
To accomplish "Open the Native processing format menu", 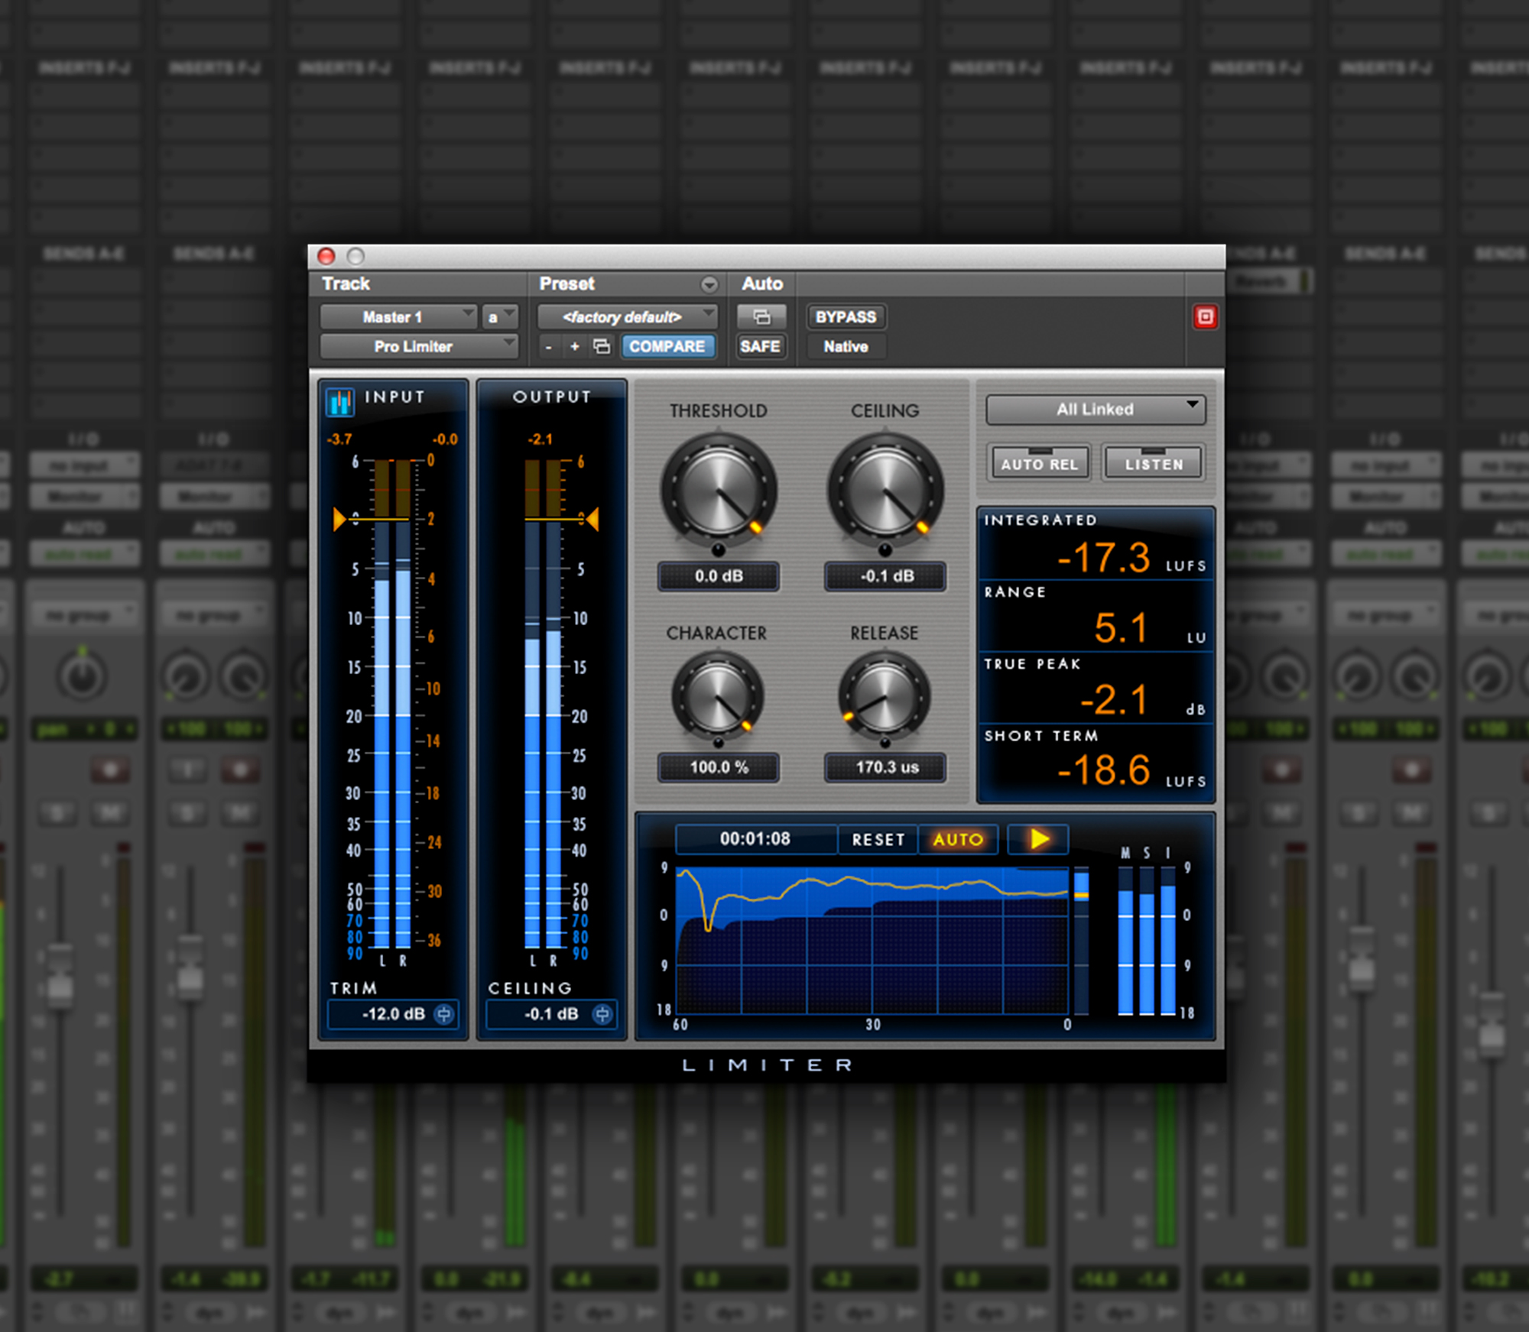I will tap(846, 346).
